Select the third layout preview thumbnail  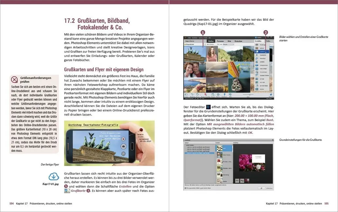[247, 181]
